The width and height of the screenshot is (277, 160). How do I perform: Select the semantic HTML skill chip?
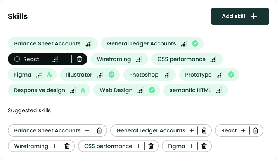coord(196,90)
